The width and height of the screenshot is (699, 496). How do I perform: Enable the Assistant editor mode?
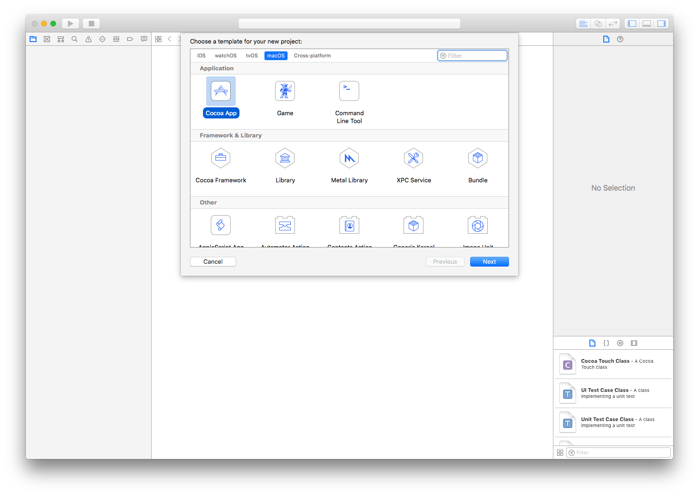pos(598,23)
